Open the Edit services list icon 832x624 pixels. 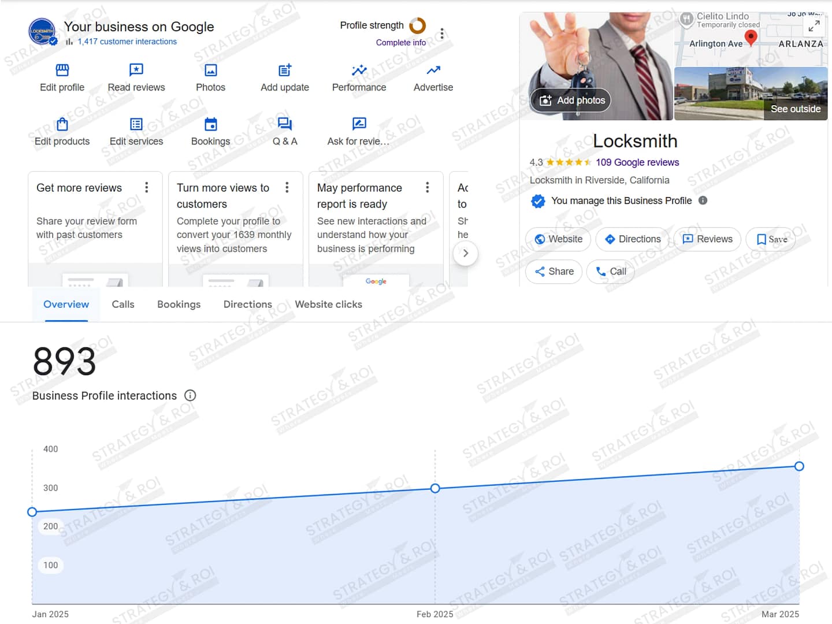tap(136, 124)
